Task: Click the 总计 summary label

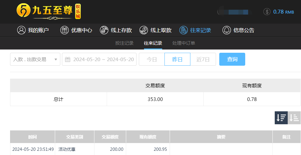Action: click(58, 99)
